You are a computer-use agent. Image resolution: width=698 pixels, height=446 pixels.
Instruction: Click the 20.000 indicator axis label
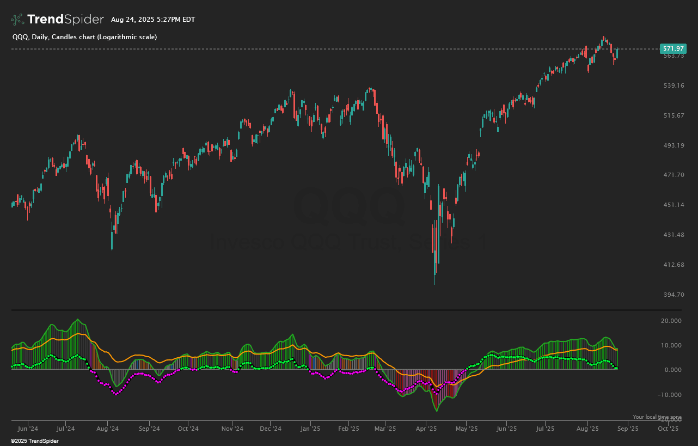click(x=671, y=321)
